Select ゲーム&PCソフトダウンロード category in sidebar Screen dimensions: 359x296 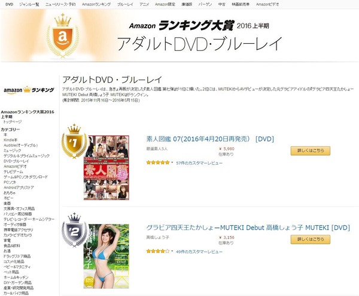click(x=26, y=177)
